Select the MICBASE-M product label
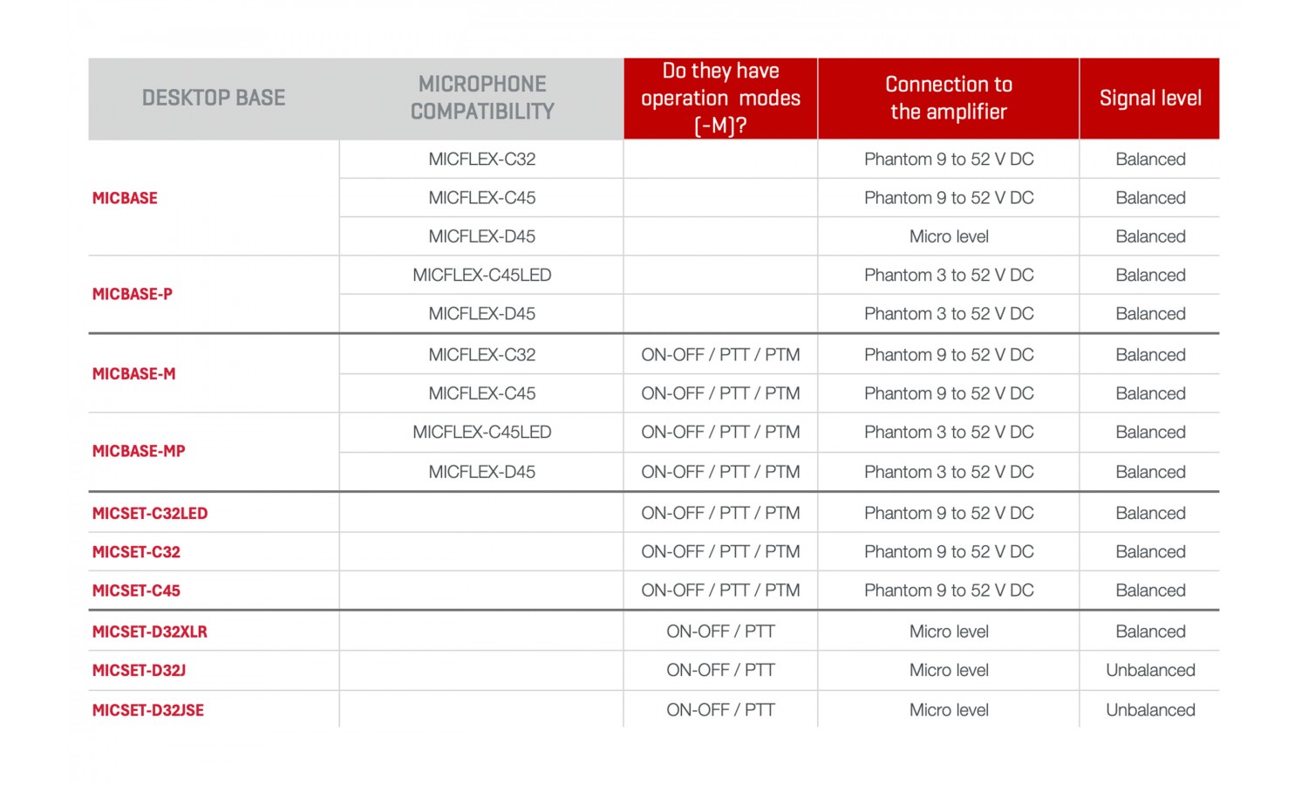Screen dimensions: 1308x785 pos(134,373)
